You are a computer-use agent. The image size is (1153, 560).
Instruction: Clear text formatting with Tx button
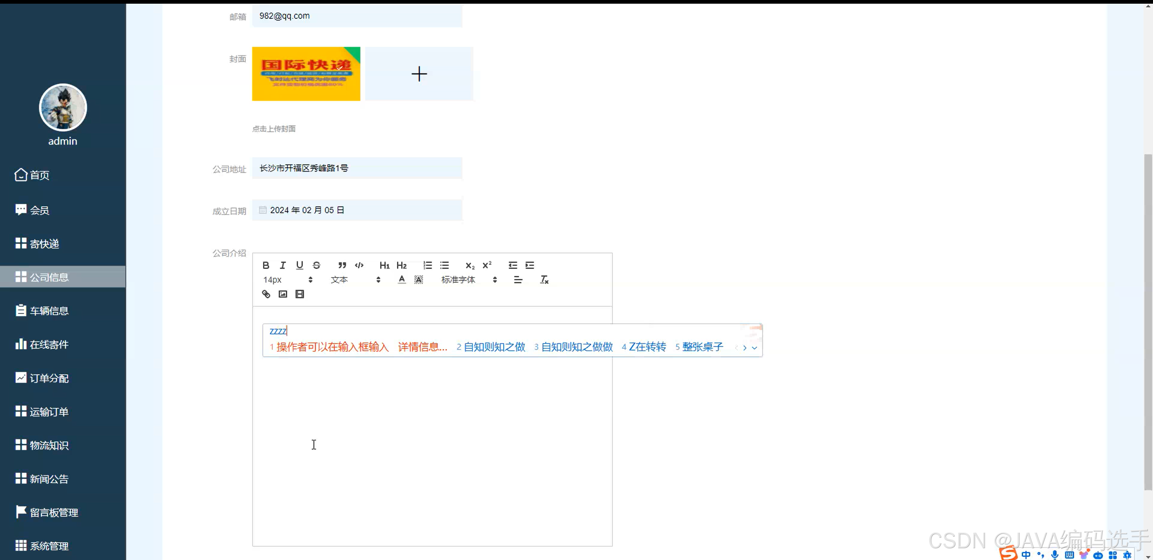click(x=544, y=279)
